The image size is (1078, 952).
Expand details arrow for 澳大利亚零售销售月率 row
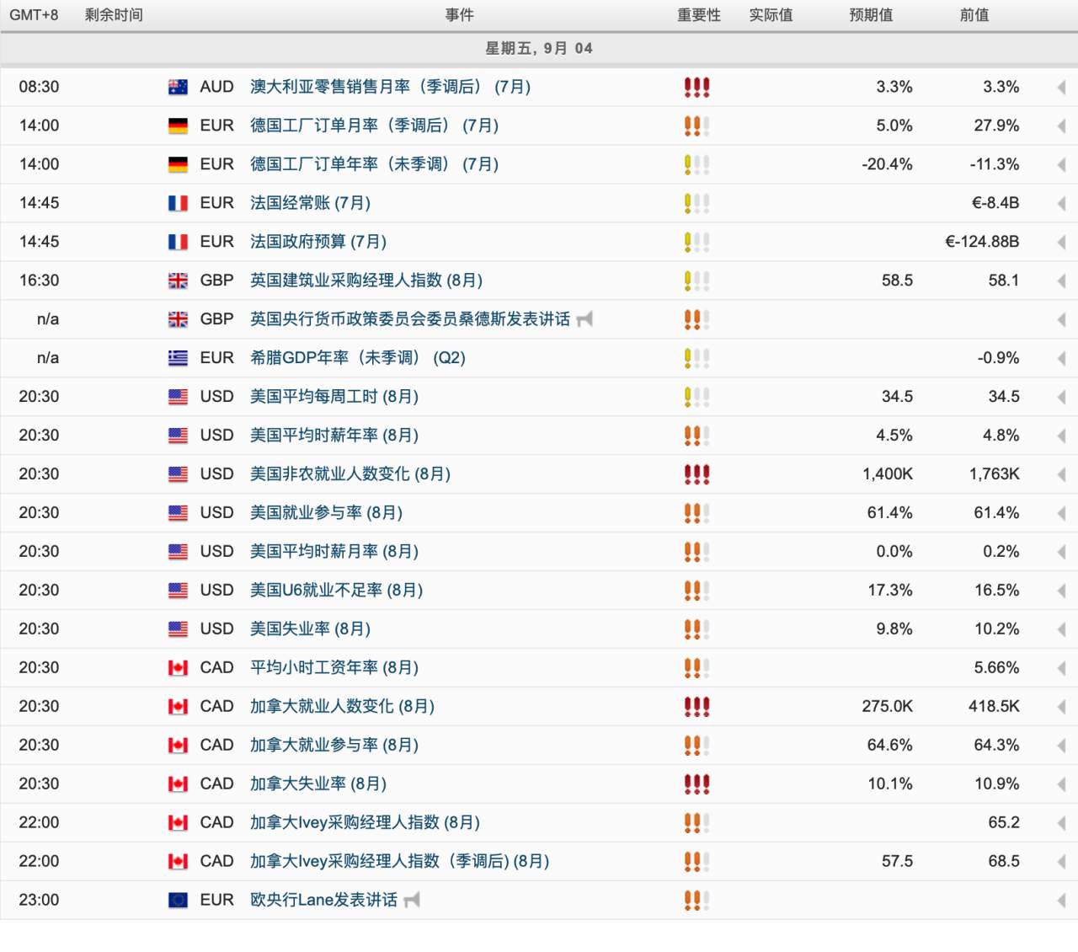click(1061, 88)
